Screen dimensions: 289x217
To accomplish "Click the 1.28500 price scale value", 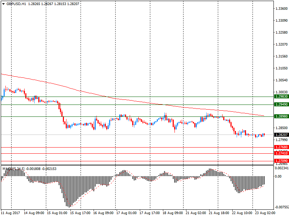I will click(x=281, y=128).
